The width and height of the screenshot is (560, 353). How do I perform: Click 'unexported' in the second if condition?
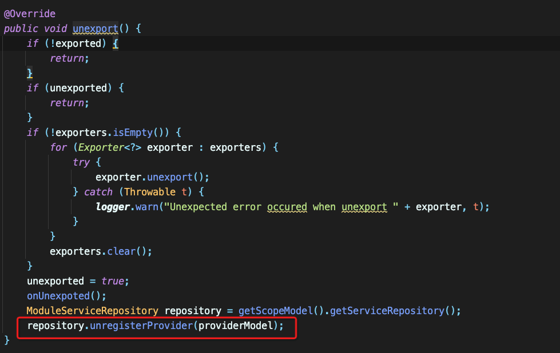pyautogui.click(x=78, y=88)
